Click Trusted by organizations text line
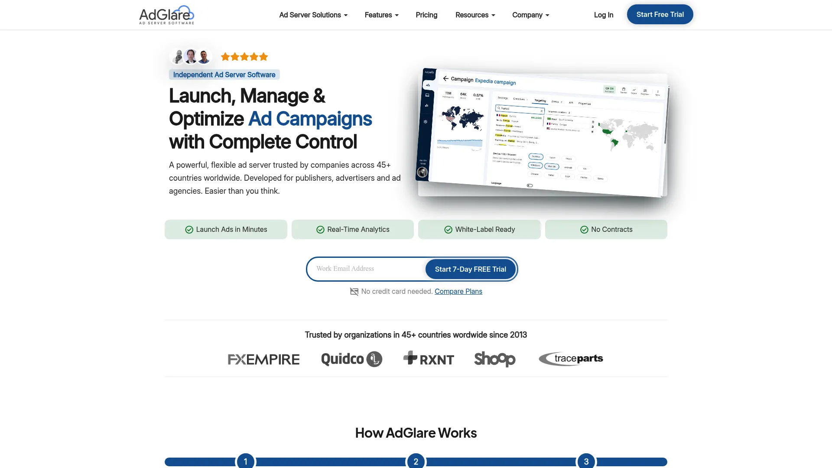 [x=416, y=335]
